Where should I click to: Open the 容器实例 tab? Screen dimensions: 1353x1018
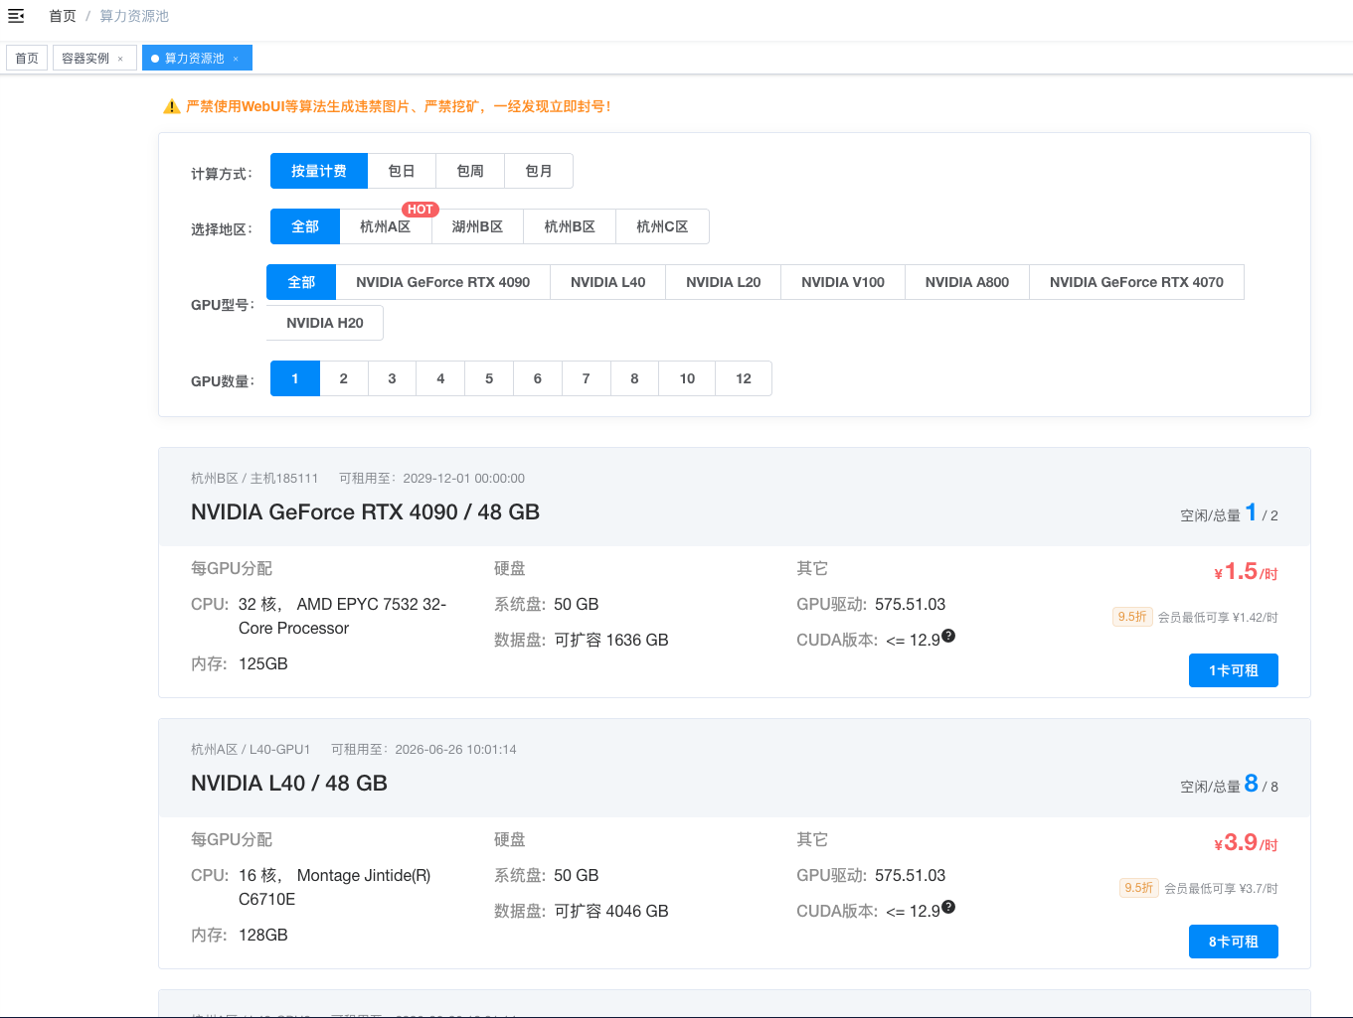click(85, 59)
